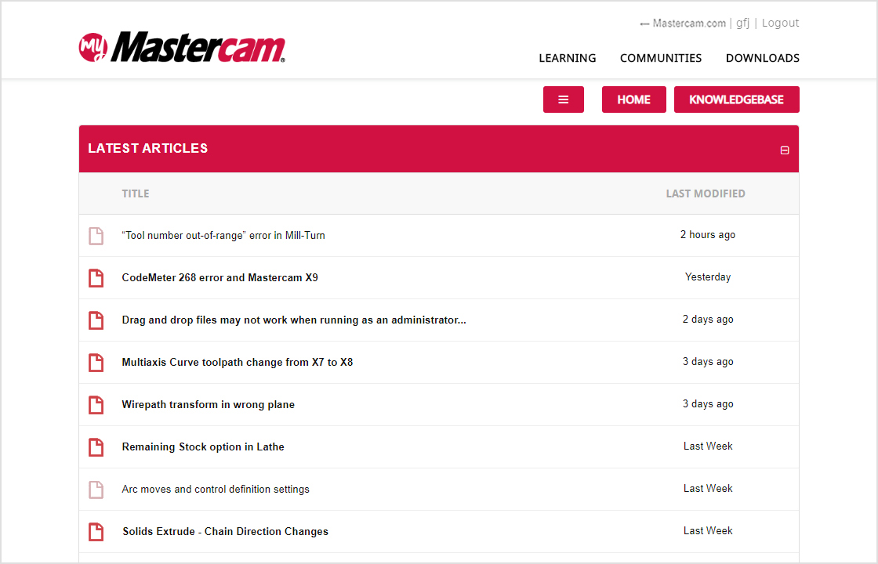Screen dimensions: 878x564
Task: Click document icon for Wirepath transform article
Action: 96,404
